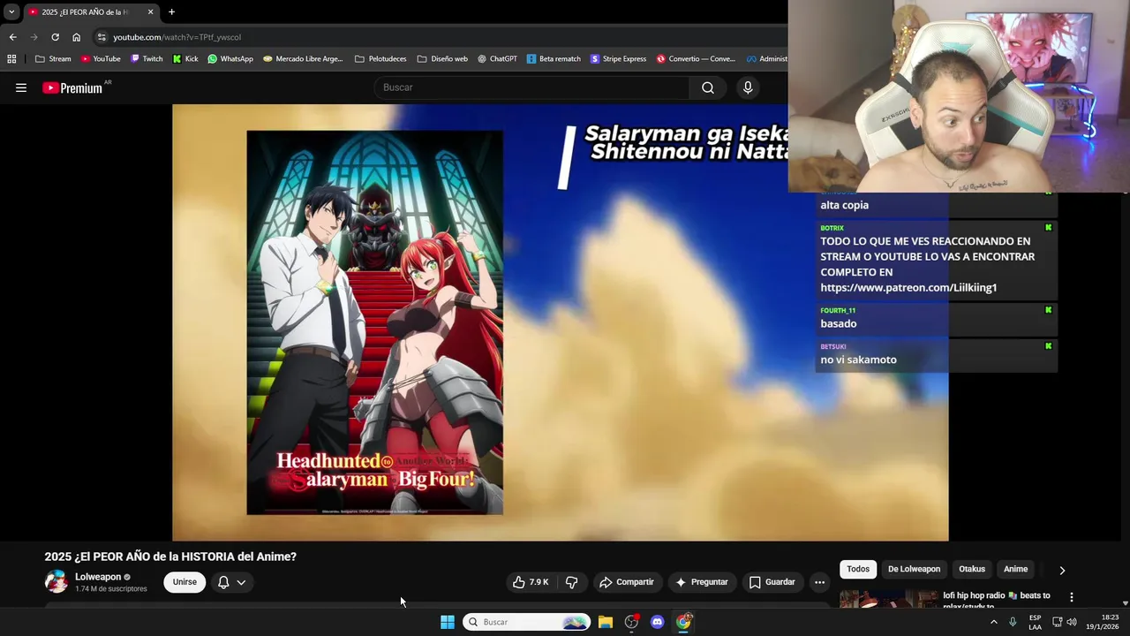Open the Stream bookmarks folder
Image resolution: width=1130 pixels, height=636 pixels.
click(x=53, y=59)
